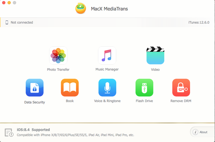This screenshot has width=215, height=142.
Task: Close the window with red button
Action: [4, 3]
